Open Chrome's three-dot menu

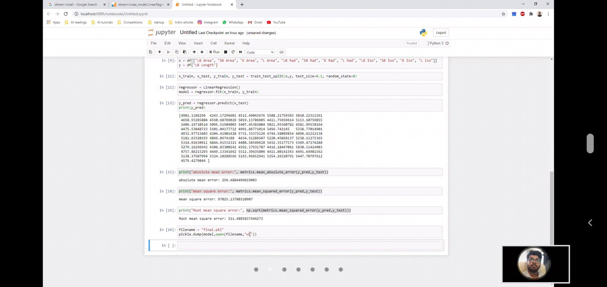[548, 14]
